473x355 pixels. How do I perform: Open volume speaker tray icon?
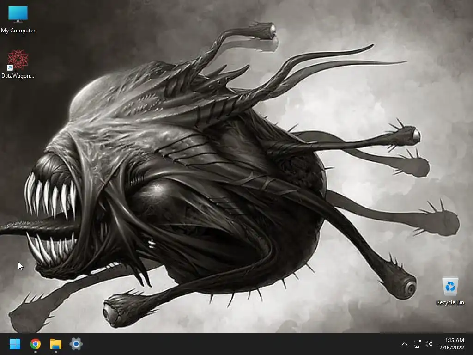pyautogui.click(x=428, y=344)
